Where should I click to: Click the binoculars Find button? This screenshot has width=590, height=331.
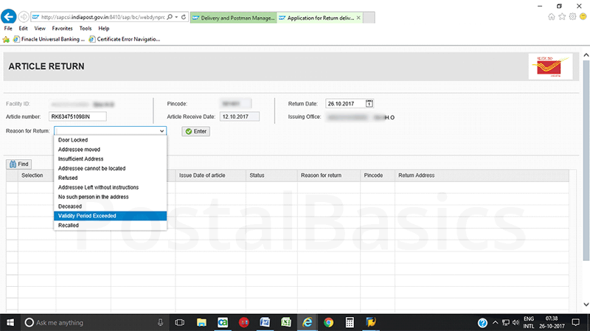click(18, 164)
